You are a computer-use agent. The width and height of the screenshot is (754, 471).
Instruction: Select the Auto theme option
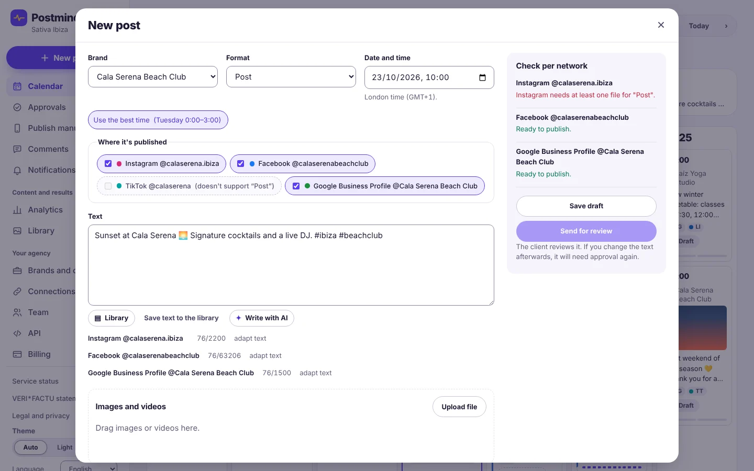(30, 447)
